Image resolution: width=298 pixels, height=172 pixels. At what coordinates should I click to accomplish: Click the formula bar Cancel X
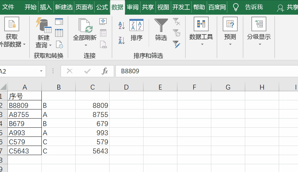(69, 71)
